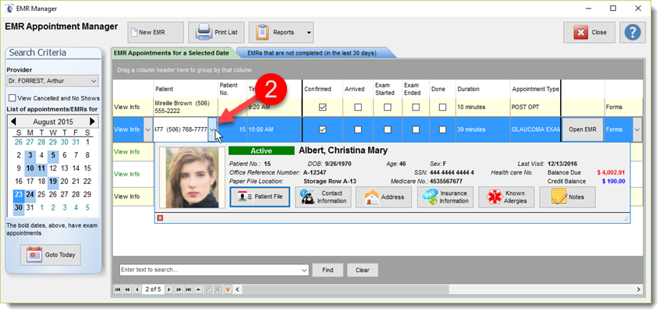Go to next record in navigator
The width and height of the screenshot is (663, 315).
click(x=168, y=289)
